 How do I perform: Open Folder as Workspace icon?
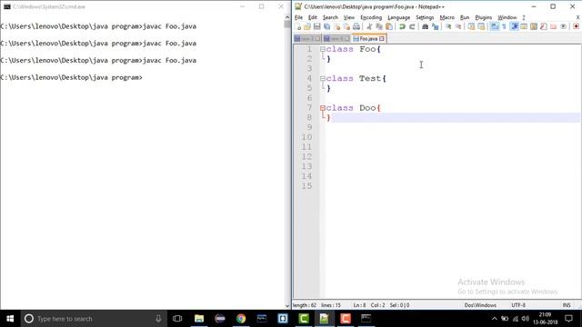coord(554,26)
